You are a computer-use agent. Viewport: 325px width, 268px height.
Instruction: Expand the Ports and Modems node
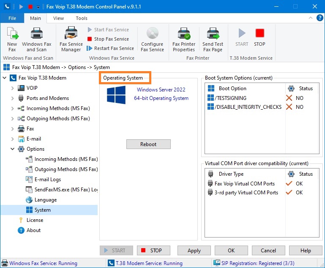12,98
